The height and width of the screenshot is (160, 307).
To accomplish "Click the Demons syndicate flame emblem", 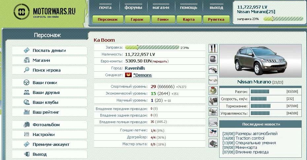I will point(128,75).
